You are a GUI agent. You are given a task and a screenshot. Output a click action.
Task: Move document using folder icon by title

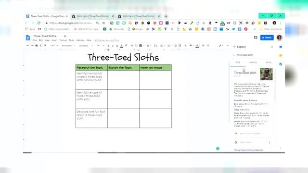(x=65, y=36)
